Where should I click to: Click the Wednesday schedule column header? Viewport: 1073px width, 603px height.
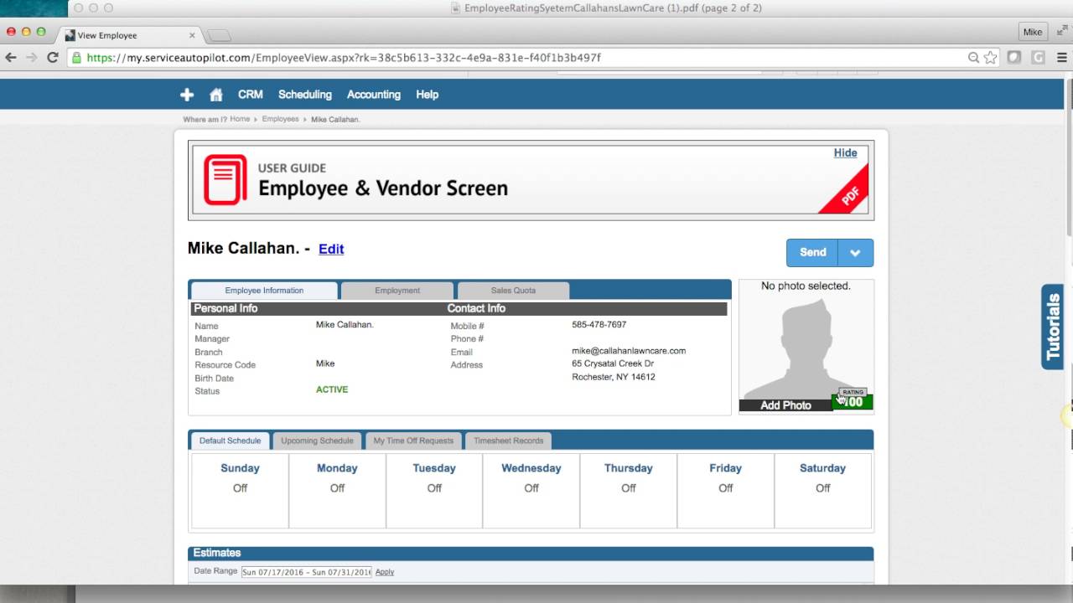point(531,468)
